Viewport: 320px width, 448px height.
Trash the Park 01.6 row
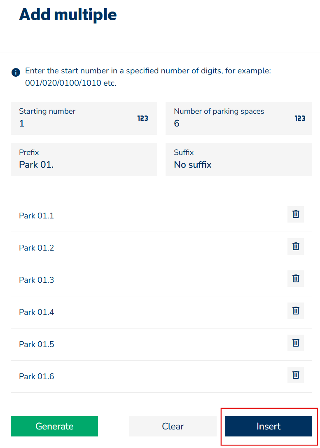pyautogui.click(x=295, y=375)
